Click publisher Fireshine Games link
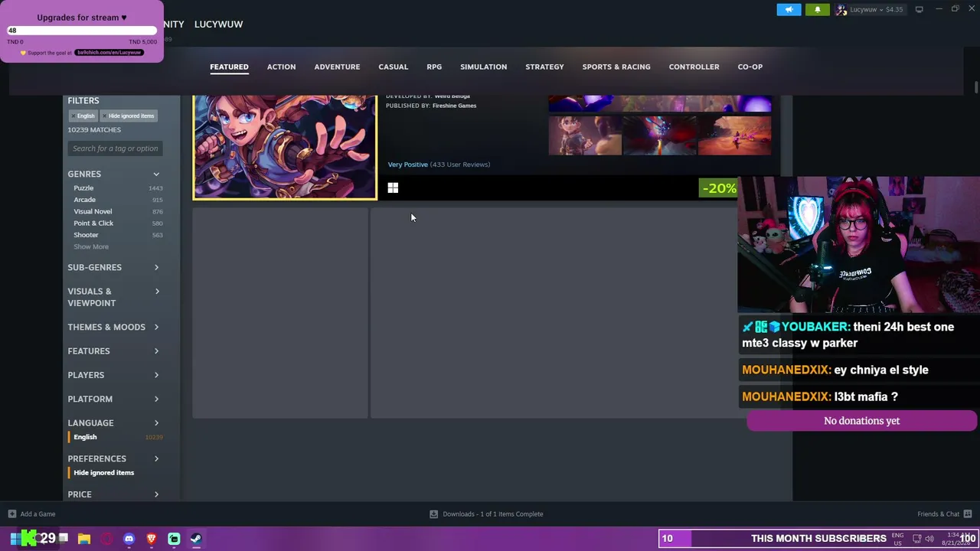 click(454, 106)
